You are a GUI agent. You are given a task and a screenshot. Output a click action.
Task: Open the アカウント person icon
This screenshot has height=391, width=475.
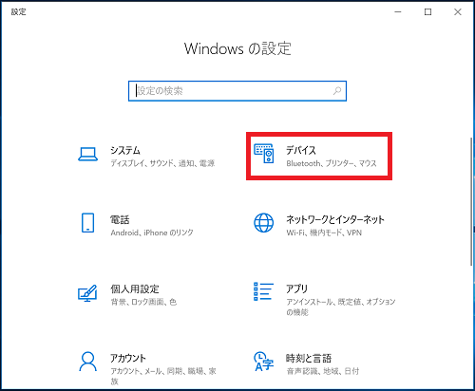[87, 361]
